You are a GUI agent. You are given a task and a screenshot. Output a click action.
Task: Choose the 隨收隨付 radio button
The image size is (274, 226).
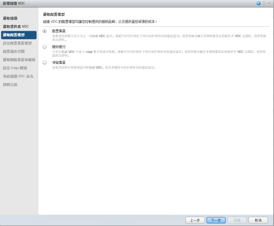click(44, 46)
